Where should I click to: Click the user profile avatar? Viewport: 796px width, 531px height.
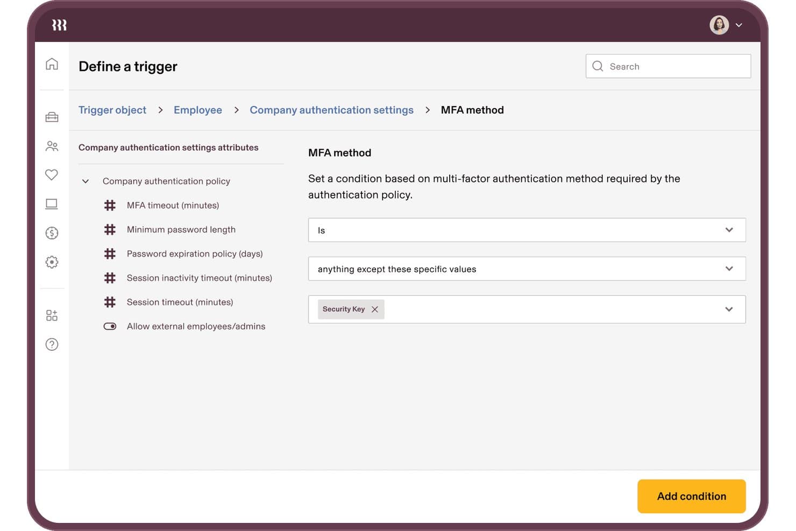719,25
